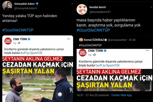Open the @GuneydekiAdam1 handle
The image size is (153, 102).
pyautogui.click(x=26, y=8)
